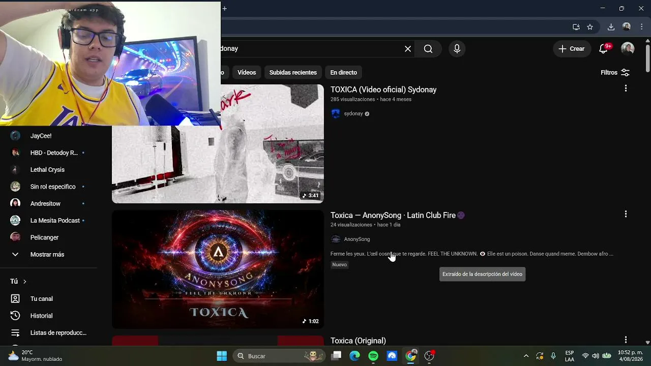The height and width of the screenshot is (366, 651).
Task: Start voice search with the microphone
Action: pyautogui.click(x=457, y=49)
